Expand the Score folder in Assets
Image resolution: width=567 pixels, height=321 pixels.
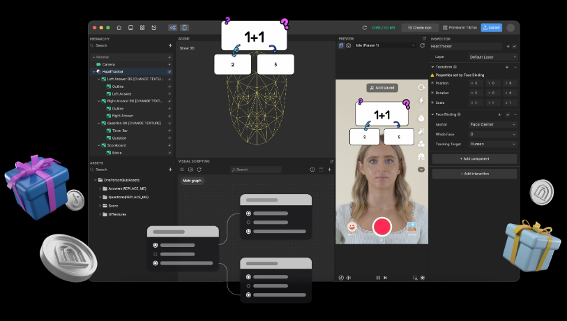pos(99,205)
